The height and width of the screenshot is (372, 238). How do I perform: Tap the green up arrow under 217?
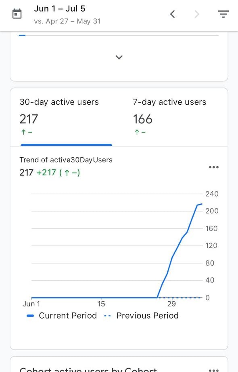(23, 132)
